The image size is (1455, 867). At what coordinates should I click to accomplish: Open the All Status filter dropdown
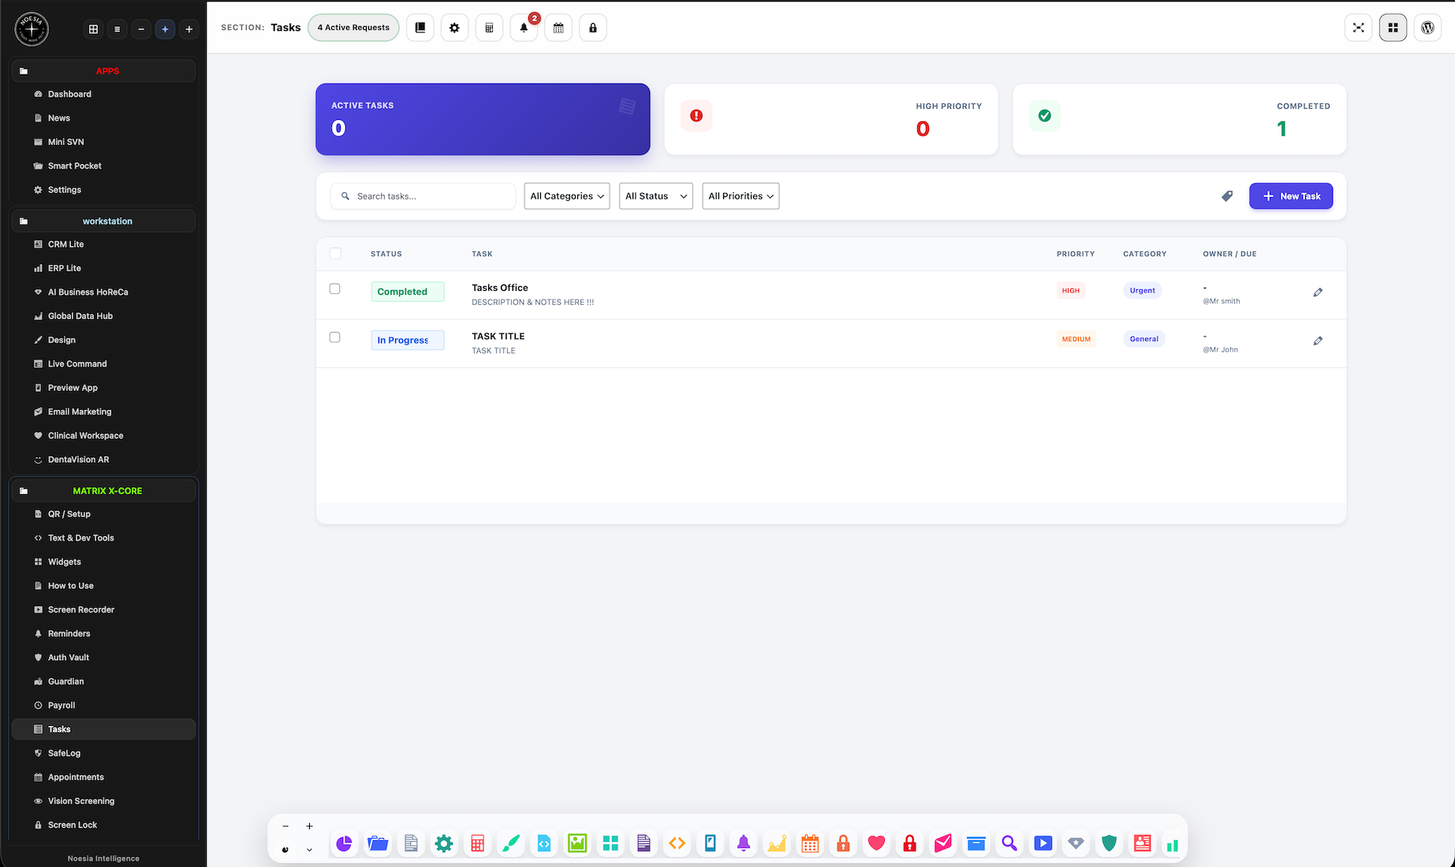tap(656, 196)
